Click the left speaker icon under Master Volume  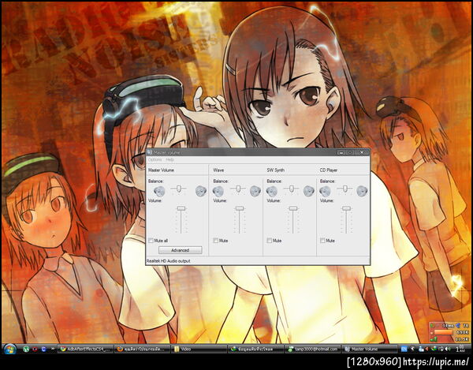pos(159,191)
